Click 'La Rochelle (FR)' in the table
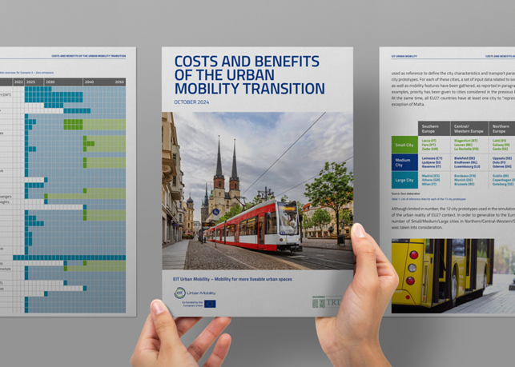The width and height of the screenshot is (515, 367). pos(466,149)
